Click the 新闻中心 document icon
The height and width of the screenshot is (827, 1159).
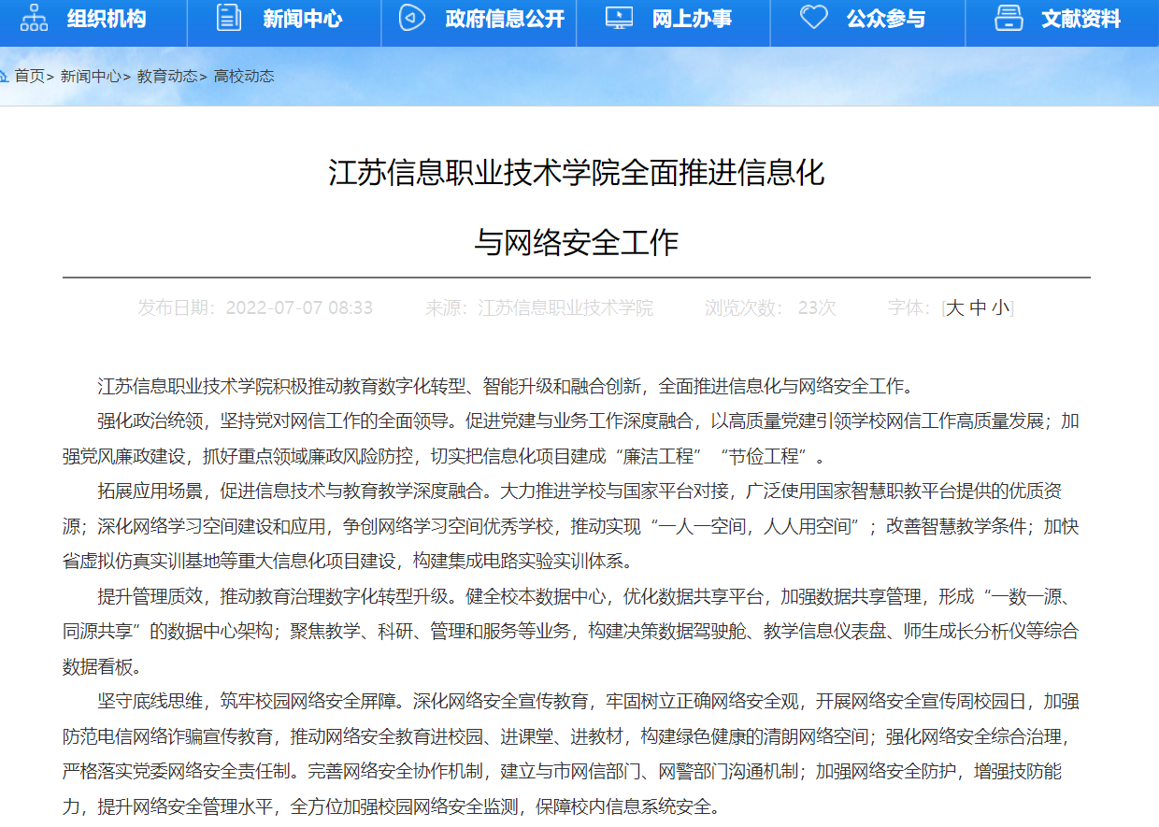[228, 18]
